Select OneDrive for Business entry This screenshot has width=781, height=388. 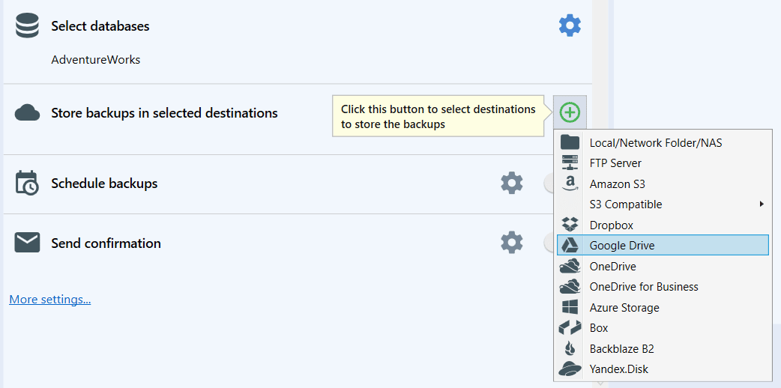(663, 287)
